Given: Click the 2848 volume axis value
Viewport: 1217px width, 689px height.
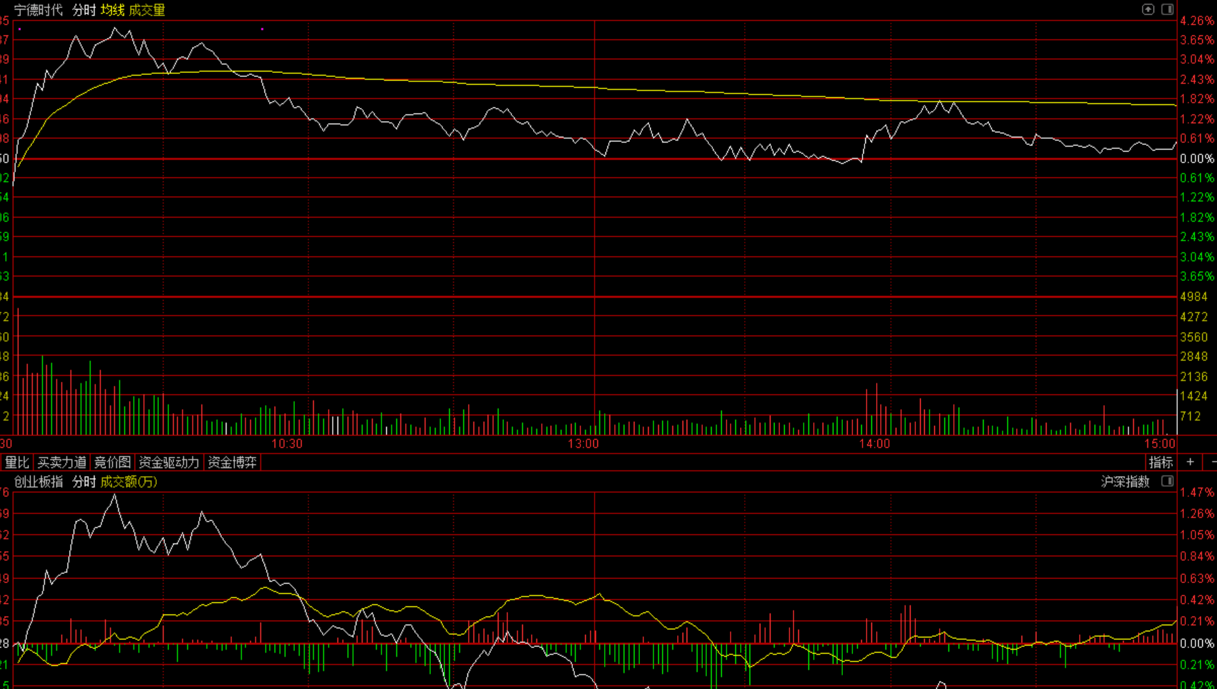Looking at the screenshot, I should [1193, 356].
